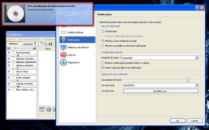Click the new playlist icon in Mexerica
The height and width of the screenshot is (130, 209).
tap(41, 44)
